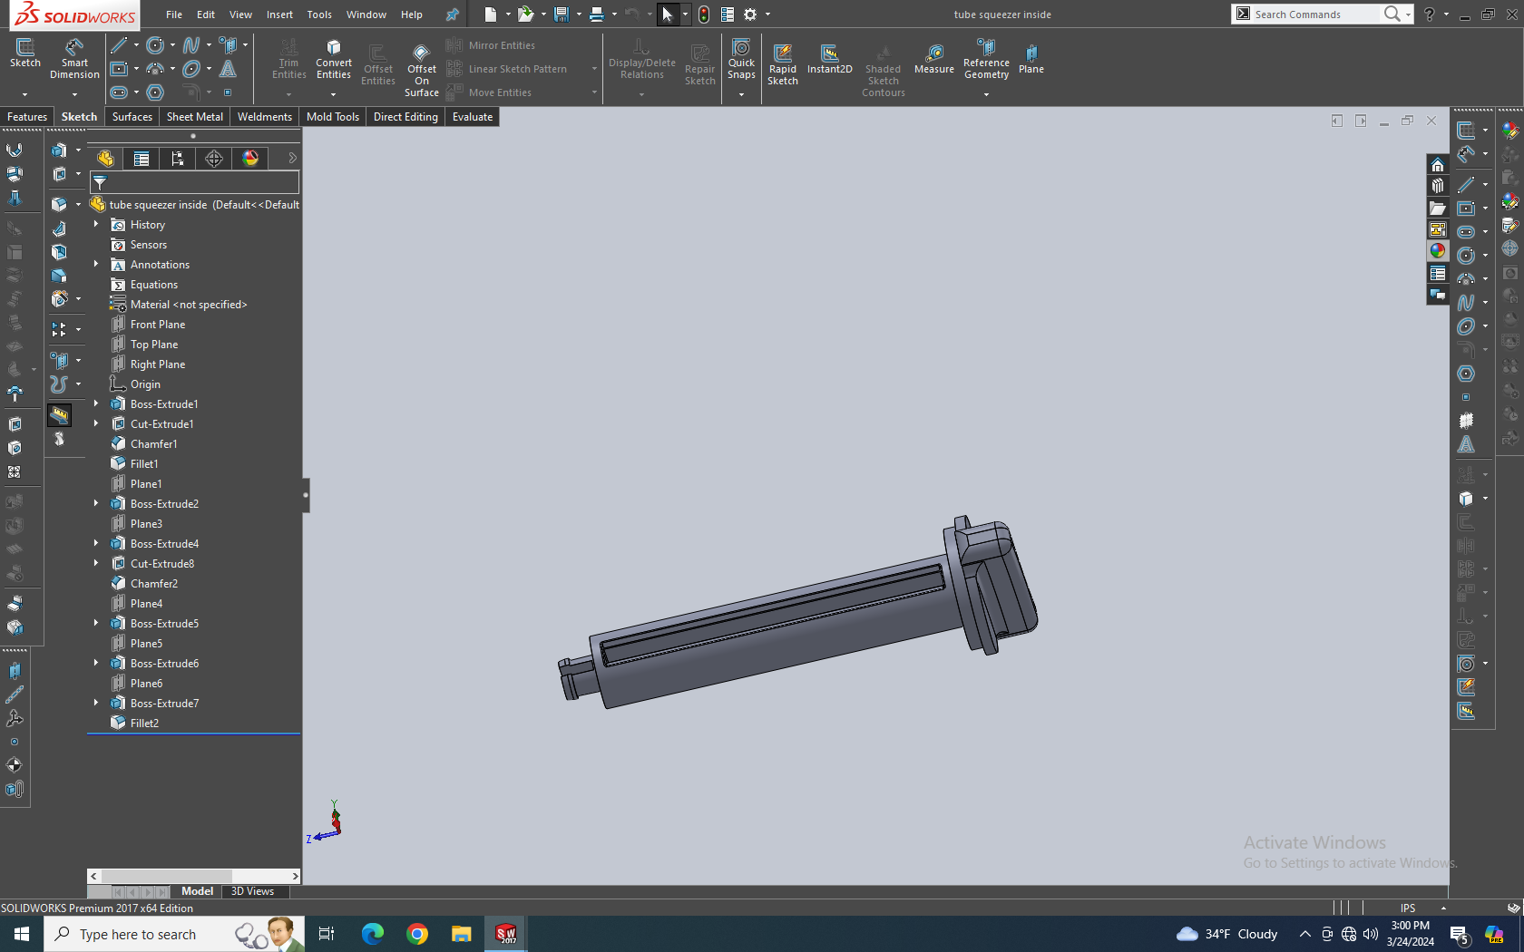Switch to the Direct Editing tab

click(x=405, y=117)
